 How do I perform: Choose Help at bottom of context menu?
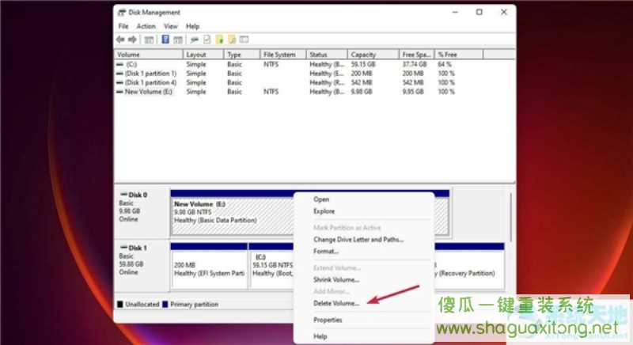tap(320, 336)
